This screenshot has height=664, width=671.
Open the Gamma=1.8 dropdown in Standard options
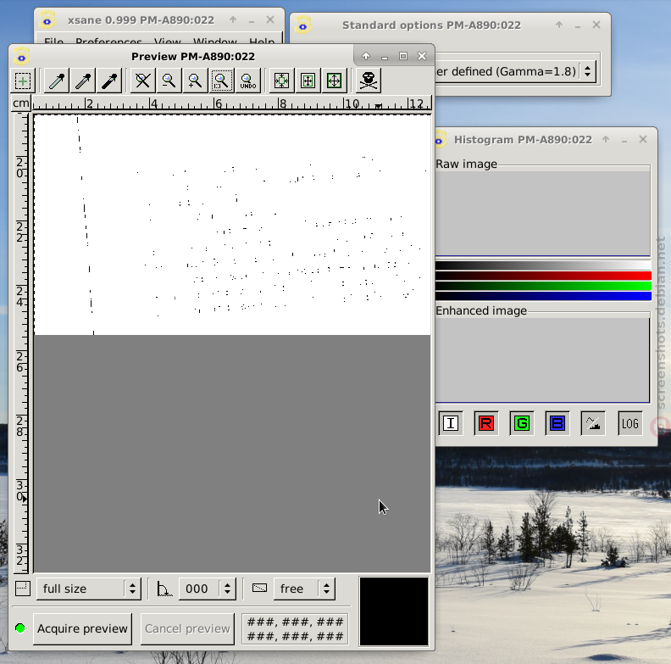[516, 71]
